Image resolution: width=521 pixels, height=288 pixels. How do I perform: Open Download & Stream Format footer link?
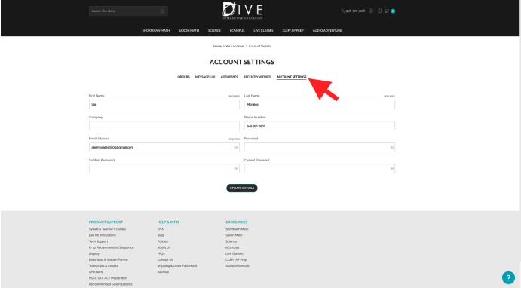click(x=109, y=260)
